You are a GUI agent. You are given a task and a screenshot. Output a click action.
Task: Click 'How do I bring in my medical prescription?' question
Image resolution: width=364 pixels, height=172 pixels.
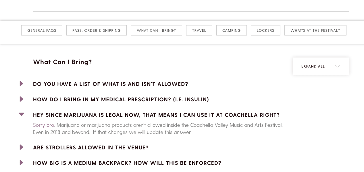[121, 99]
